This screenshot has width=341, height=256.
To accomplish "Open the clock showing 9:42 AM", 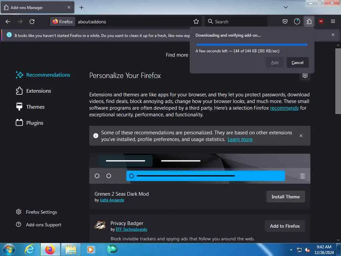I will pyautogui.click(x=324, y=250).
